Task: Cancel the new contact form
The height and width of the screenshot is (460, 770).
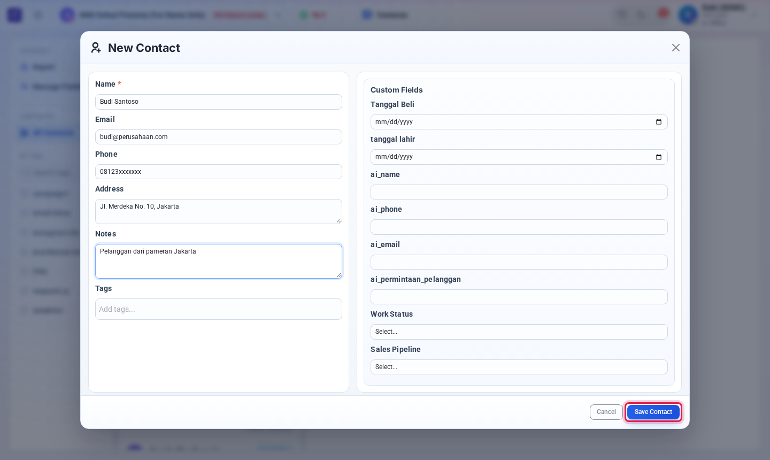Action: pyautogui.click(x=606, y=412)
